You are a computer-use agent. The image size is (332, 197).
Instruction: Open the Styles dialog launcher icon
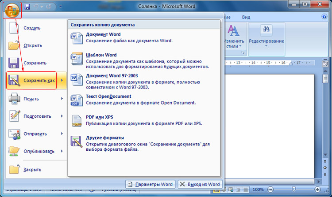pos(243,52)
